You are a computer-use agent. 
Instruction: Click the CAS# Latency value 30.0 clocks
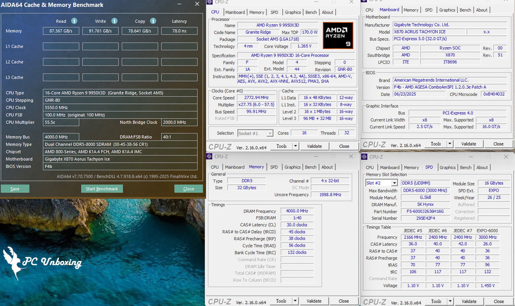[297, 225]
